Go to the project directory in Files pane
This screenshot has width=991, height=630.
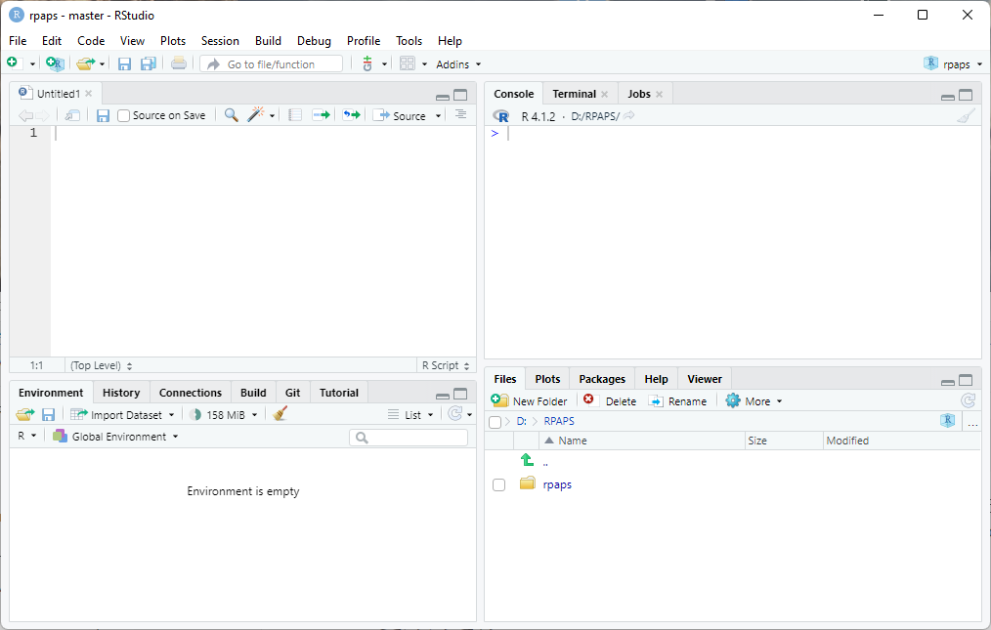coord(947,421)
